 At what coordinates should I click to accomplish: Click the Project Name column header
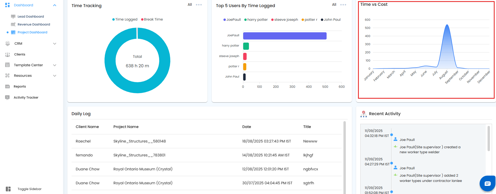[126, 127]
